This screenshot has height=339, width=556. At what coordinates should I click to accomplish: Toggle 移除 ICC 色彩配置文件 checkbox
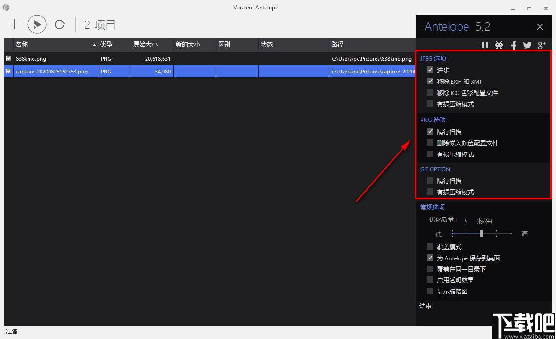(x=430, y=92)
